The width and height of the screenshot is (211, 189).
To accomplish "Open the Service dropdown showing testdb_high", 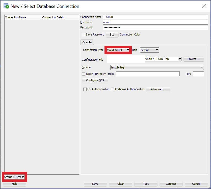I will [x=157, y=67].
